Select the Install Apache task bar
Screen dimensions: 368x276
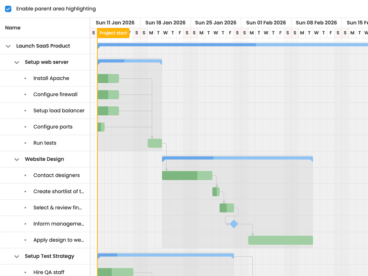click(x=108, y=79)
